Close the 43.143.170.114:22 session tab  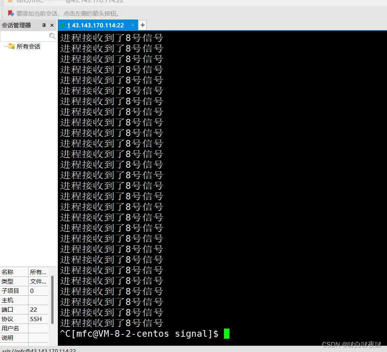[133, 25]
